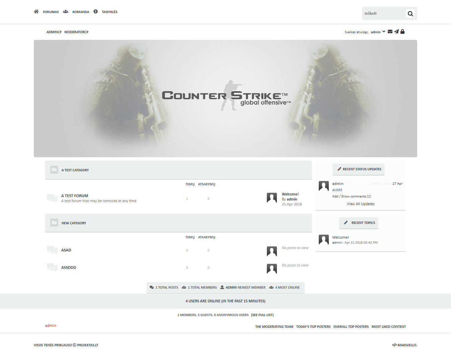The image size is (451, 357).
Task: Click the most online group icon
Action: point(271,287)
